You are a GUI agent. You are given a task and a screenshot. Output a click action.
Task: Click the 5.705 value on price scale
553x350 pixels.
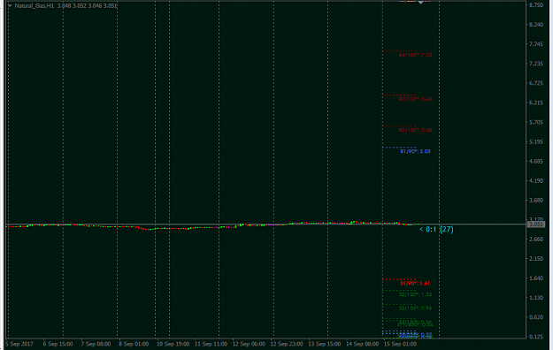[x=536, y=122]
